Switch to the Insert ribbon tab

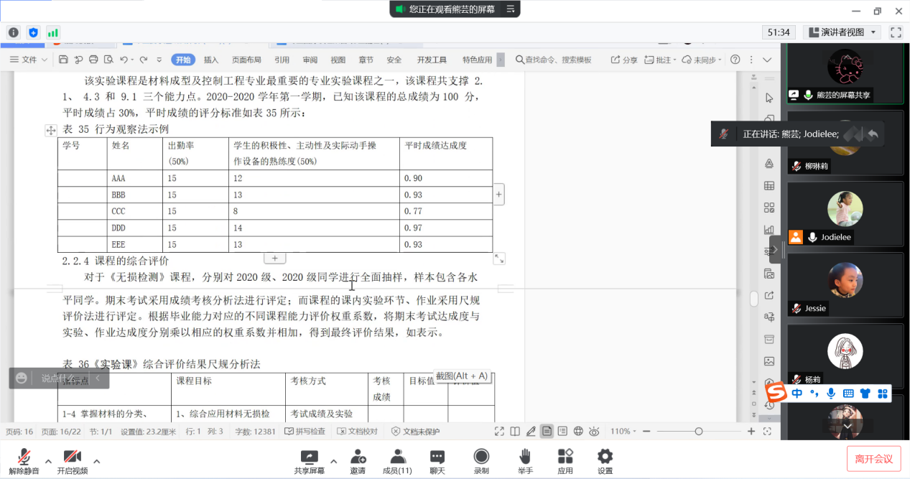coord(211,60)
